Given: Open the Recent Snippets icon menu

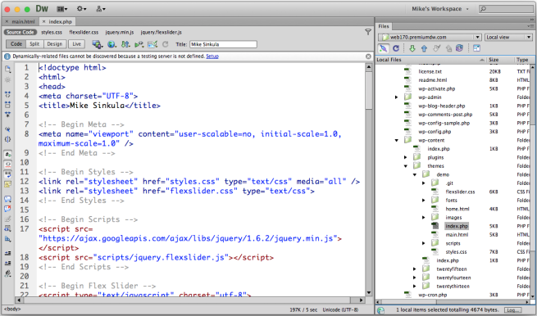Looking at the screenshot, I should pos(7,228).
